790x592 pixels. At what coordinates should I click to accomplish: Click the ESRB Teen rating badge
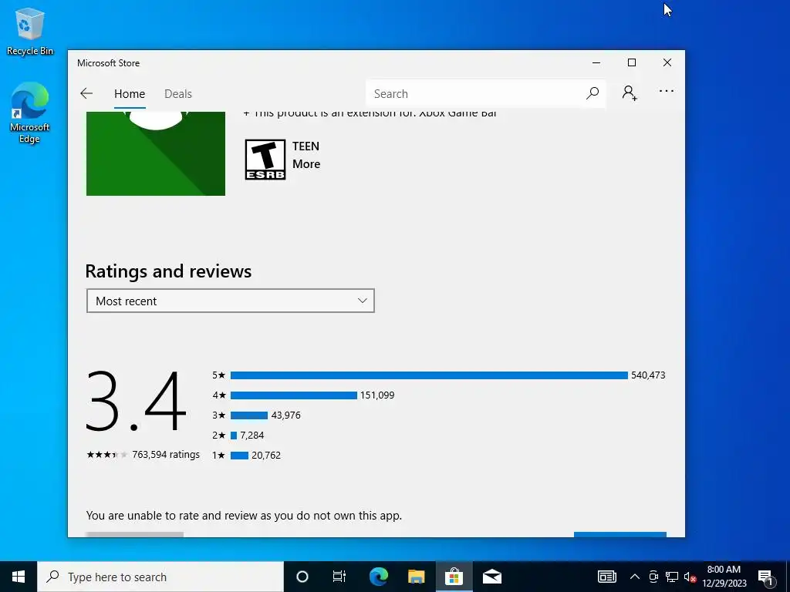point(265,160)
